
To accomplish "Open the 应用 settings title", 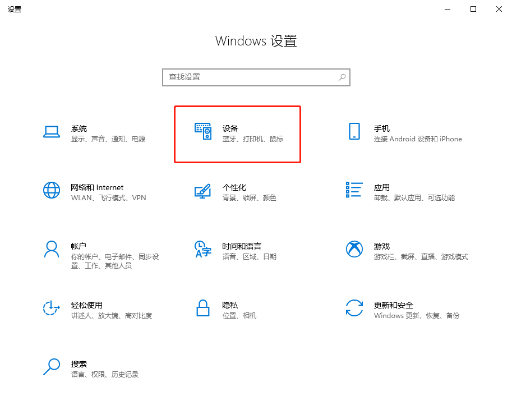I will click(382, 187).
